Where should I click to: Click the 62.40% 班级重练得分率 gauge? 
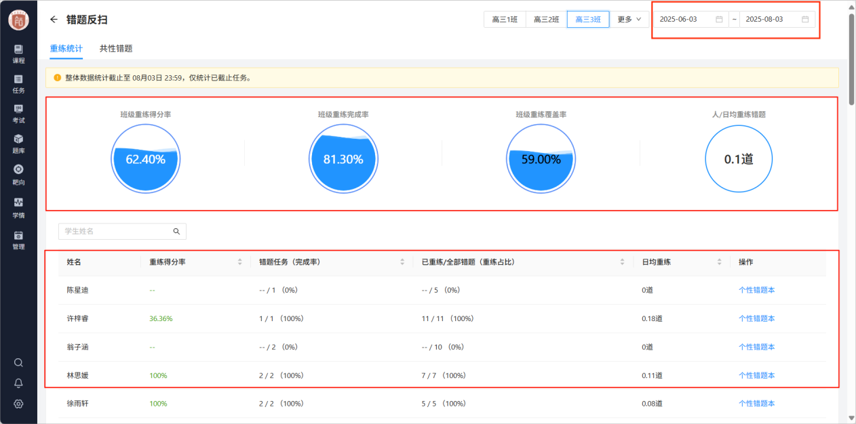146,160
